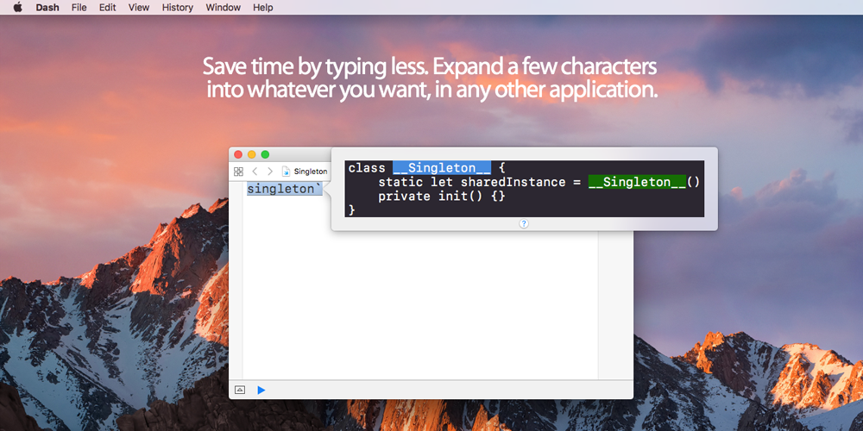
Task: Click the help question mark in popup
Action: point(524,223)
